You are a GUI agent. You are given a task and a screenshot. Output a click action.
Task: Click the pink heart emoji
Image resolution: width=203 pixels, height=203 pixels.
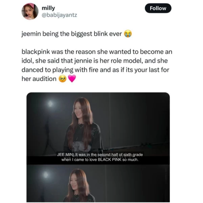(x=72, y=79)
